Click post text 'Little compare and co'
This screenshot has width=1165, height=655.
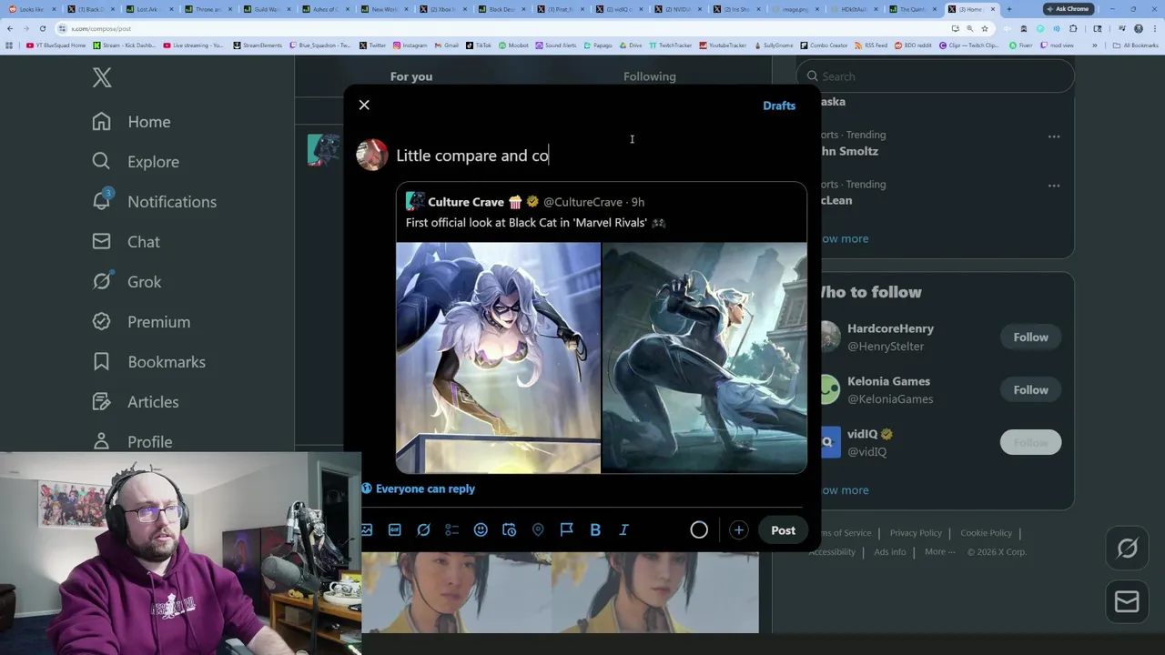pos(472,156)
